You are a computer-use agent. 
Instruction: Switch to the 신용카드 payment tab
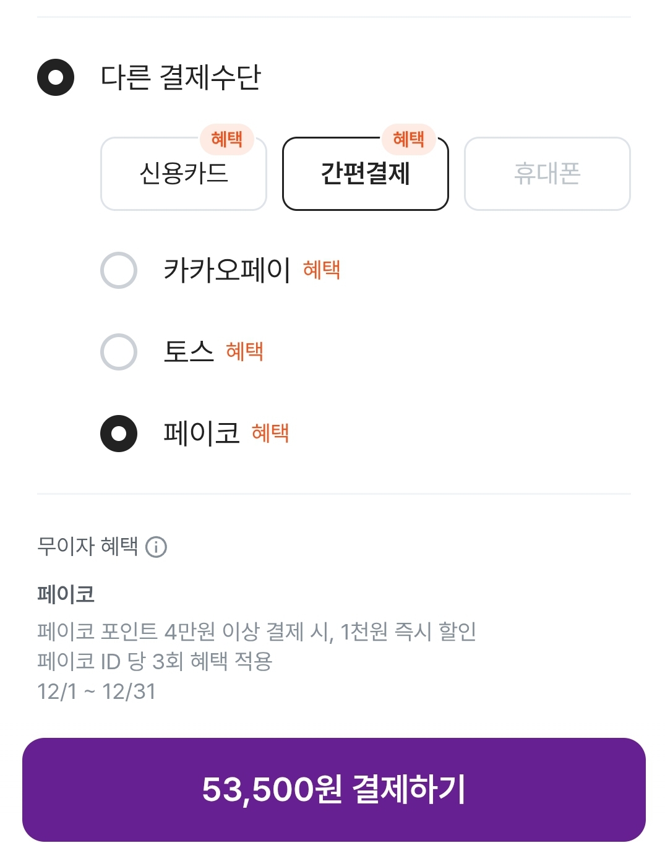(184, 175)
